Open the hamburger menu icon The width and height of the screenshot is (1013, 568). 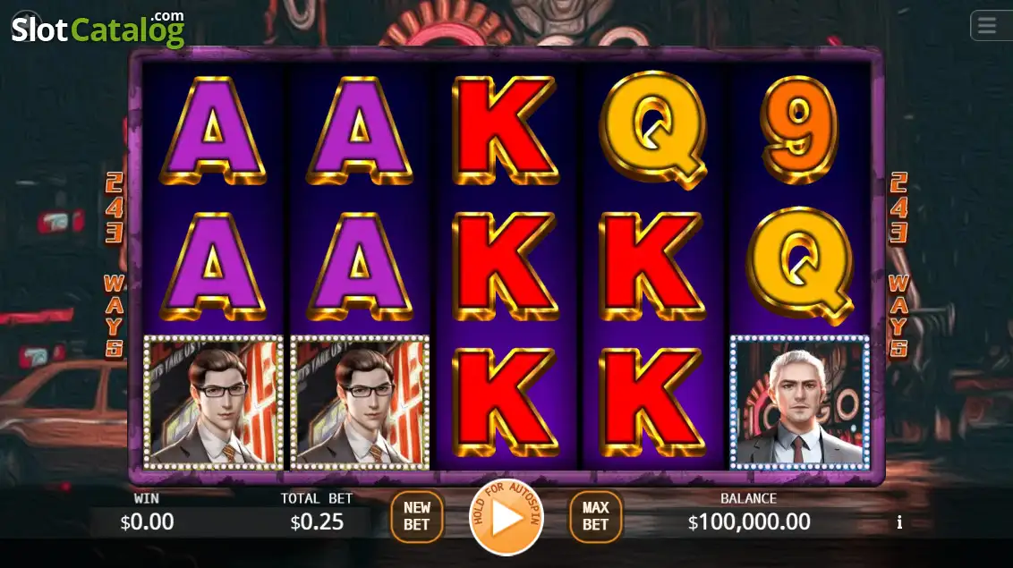pos(987,26)
